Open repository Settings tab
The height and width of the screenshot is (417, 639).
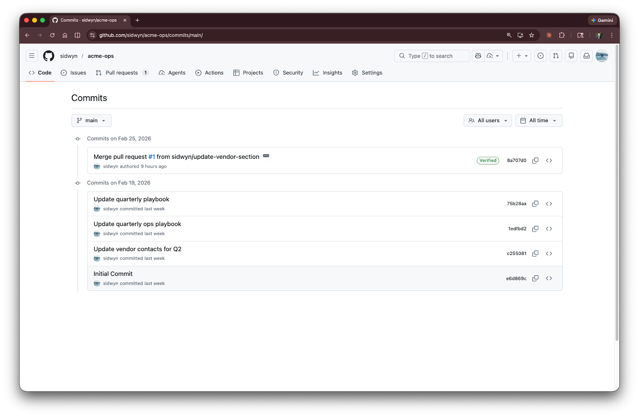pyautogui.click(x=367, y=73)
